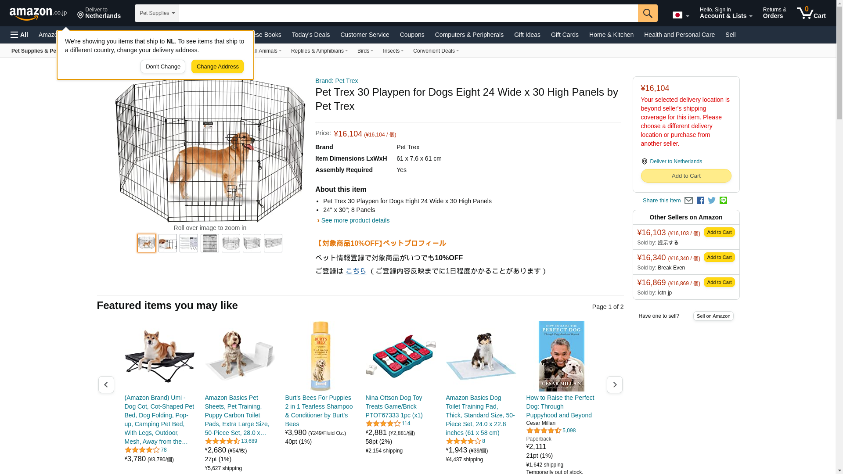Click See more product details link

355,220
